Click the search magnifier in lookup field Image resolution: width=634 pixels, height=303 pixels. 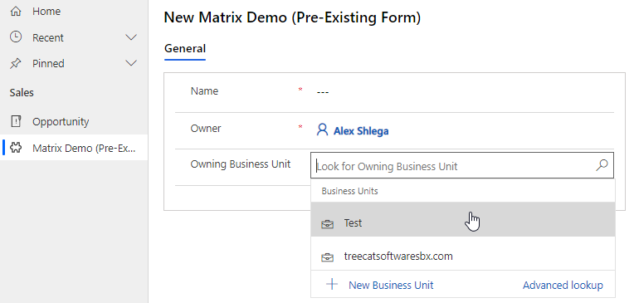pyautogui.click(x=602, y=165)
